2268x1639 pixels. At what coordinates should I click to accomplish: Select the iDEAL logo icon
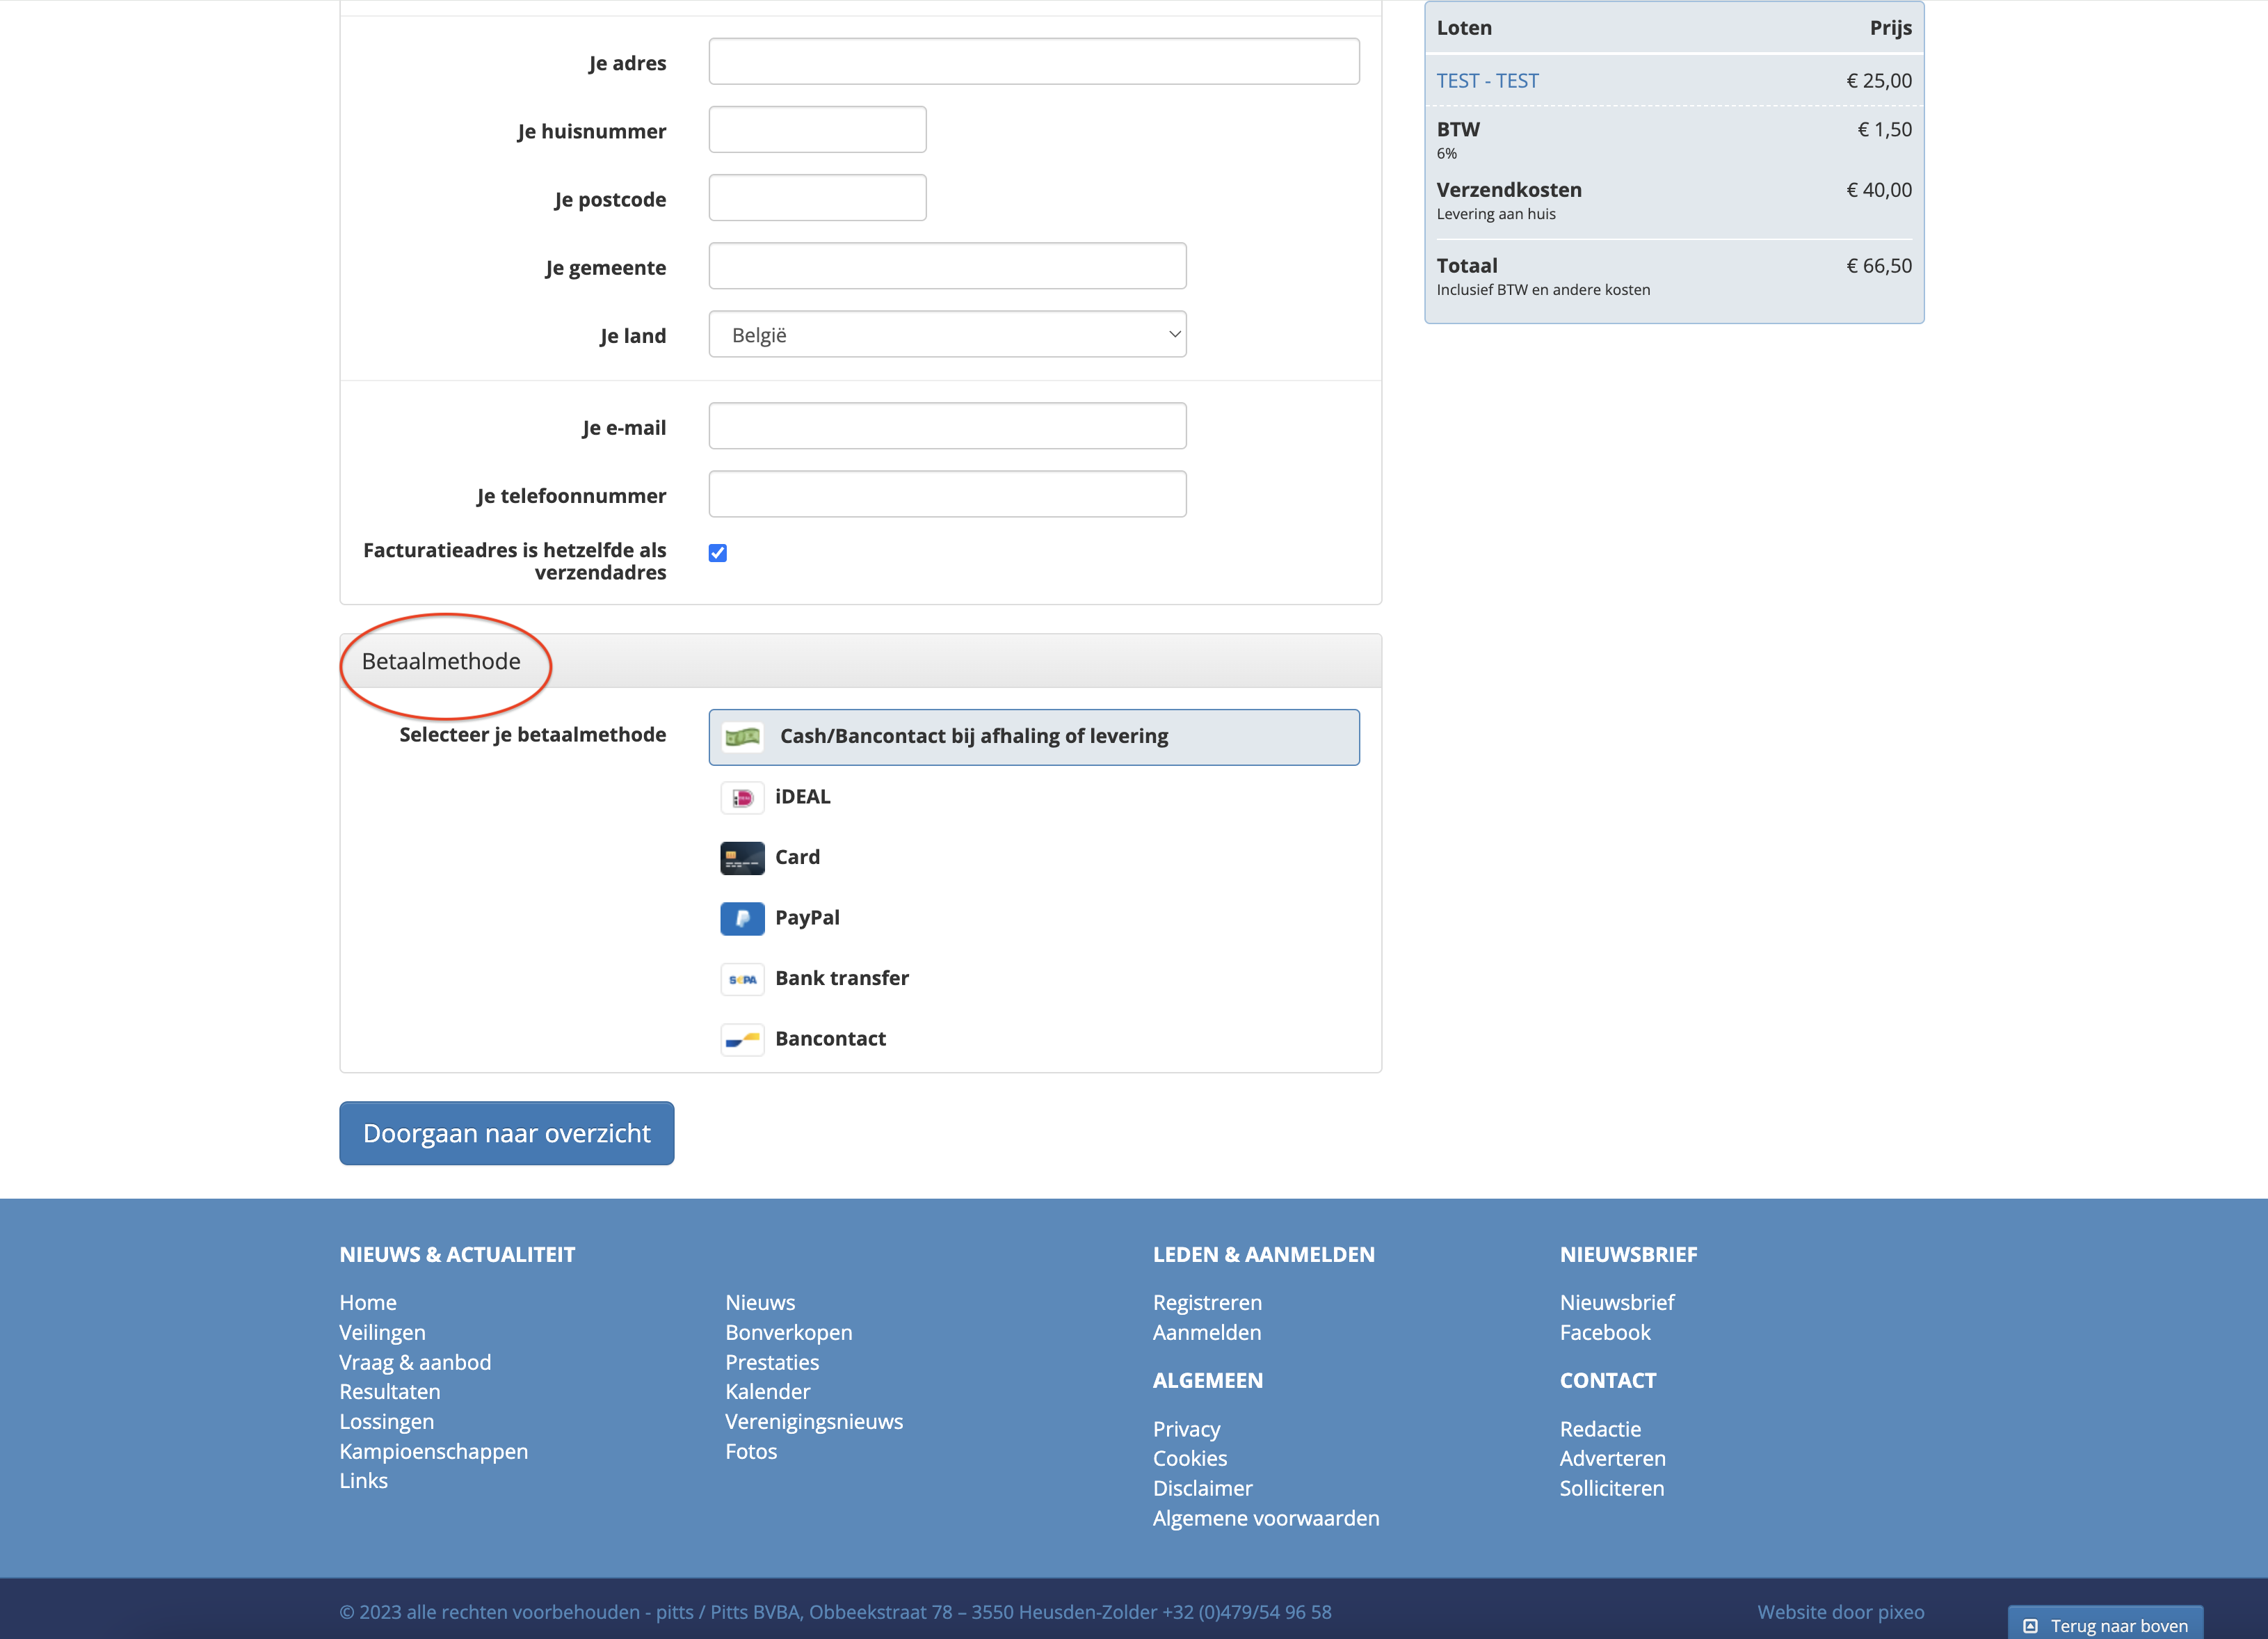[x=742, y=797]
